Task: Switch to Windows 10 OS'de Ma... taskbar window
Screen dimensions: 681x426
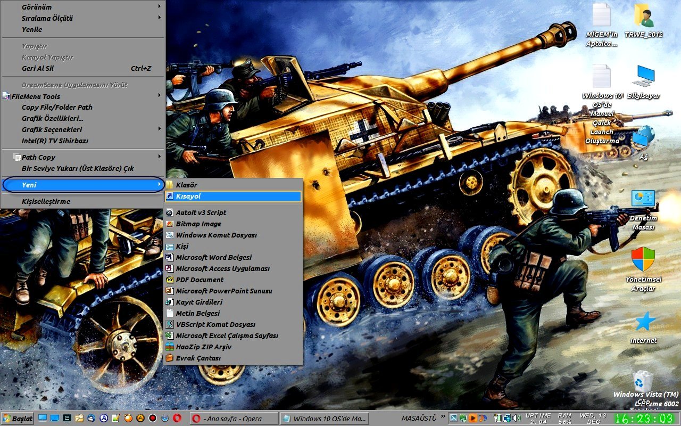Action: [325, 419]
